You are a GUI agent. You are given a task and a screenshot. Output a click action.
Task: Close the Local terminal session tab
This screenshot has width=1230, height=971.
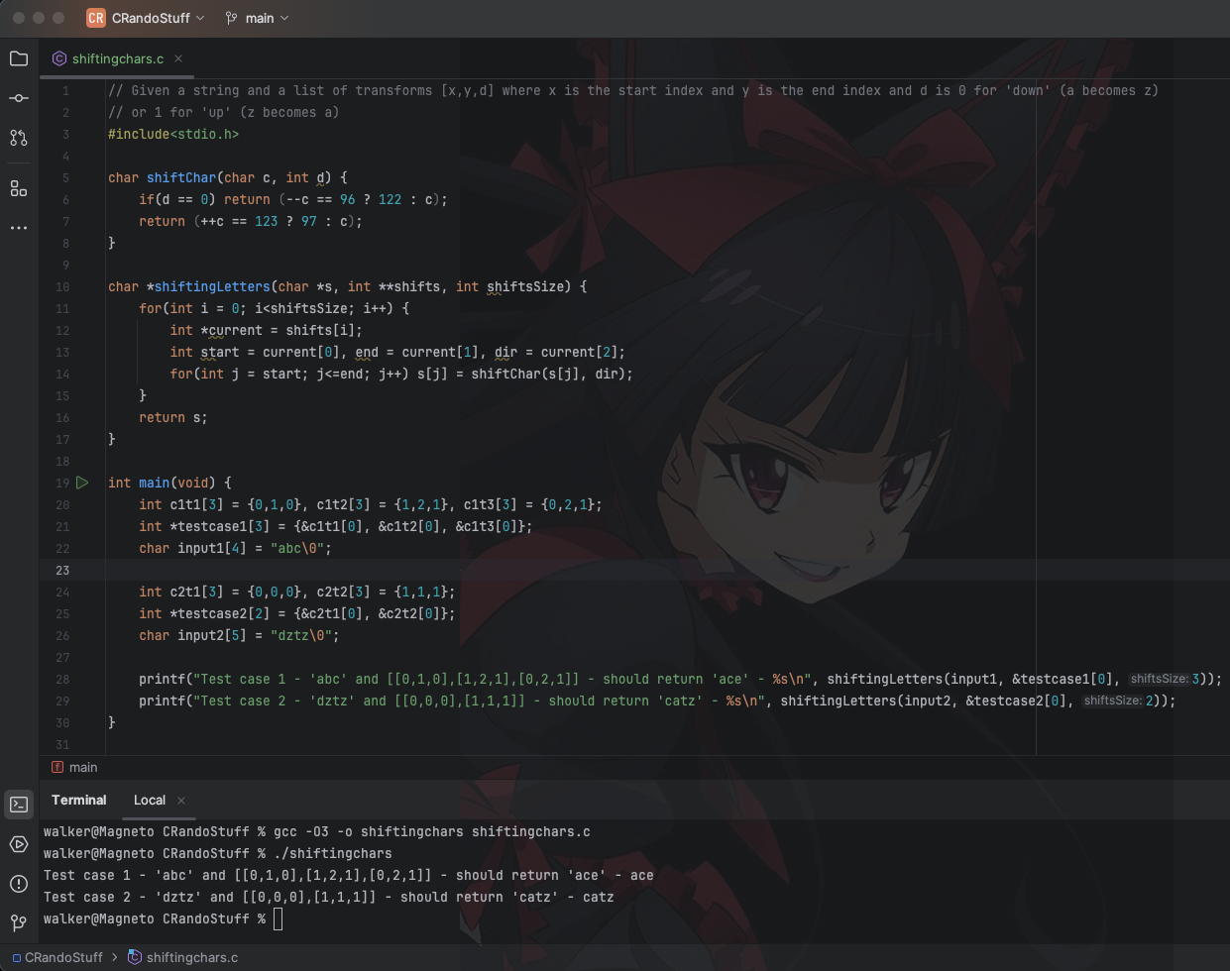pyautogui.click(x=181, y=801)
